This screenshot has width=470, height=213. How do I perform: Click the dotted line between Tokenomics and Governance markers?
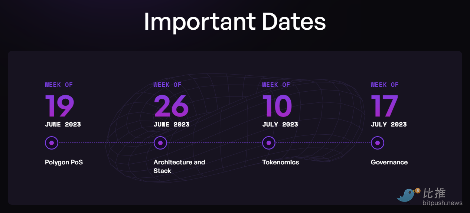pyautogui.click(x=323, y=143)
